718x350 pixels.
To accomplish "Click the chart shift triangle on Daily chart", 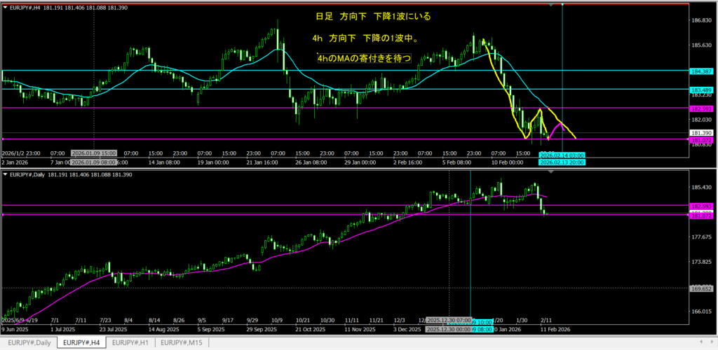I will 550,172.
